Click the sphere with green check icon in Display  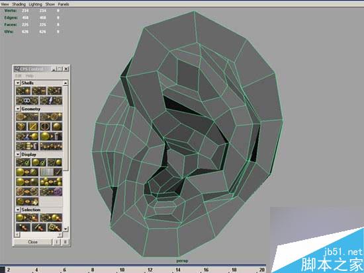click(39, 163)
